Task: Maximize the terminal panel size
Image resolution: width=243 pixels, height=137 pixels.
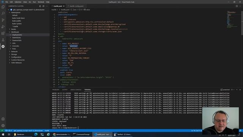Action: coord(237,90)
